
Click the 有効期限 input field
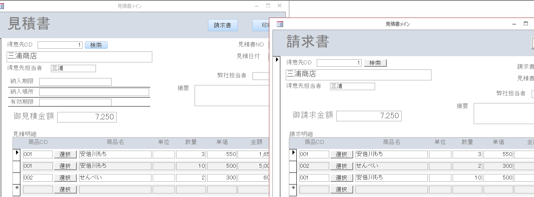pyautogui.click(x=75, y=102)
